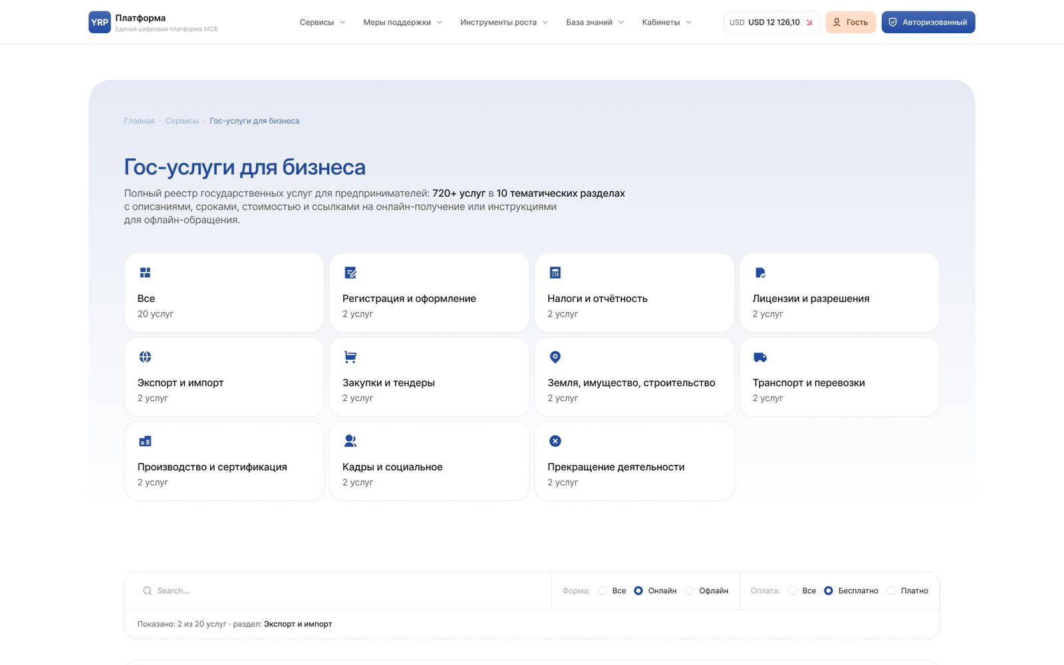Expand the Сервисы menu chevron
The image size is (1064, 665).
click(342, 23)
